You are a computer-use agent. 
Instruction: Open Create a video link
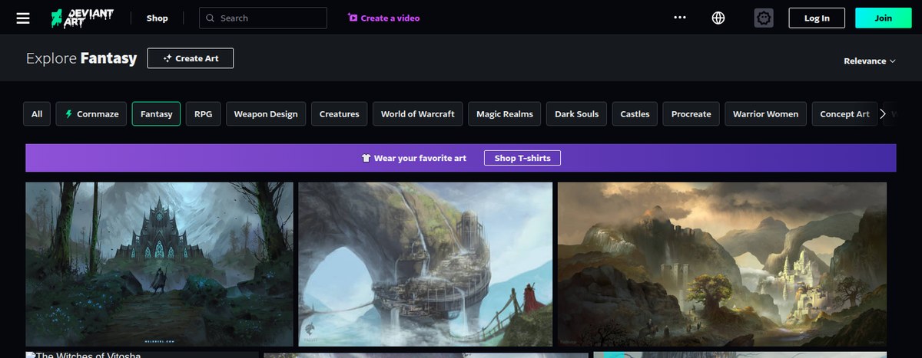pos(384,18)
